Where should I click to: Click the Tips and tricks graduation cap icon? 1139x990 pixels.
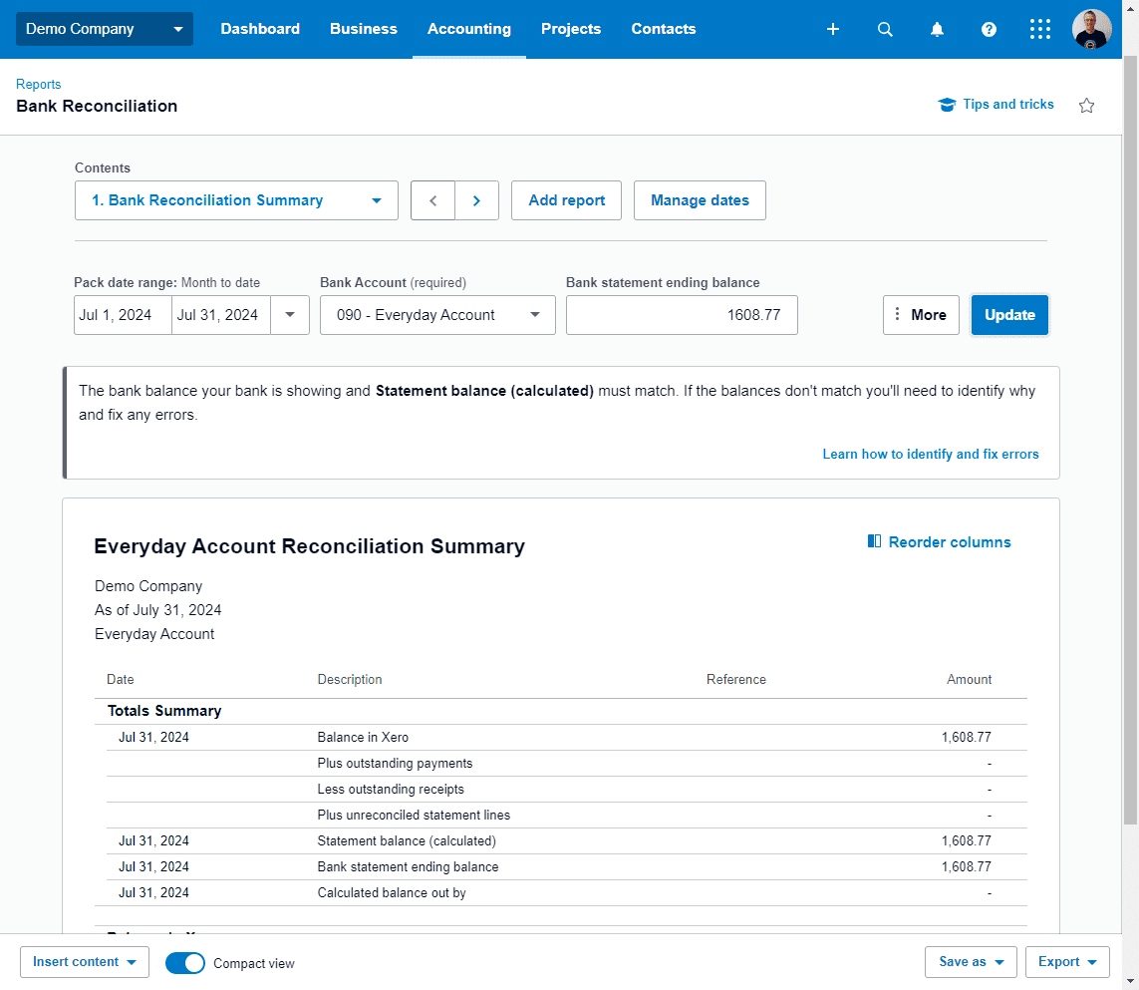pos(947,104)
